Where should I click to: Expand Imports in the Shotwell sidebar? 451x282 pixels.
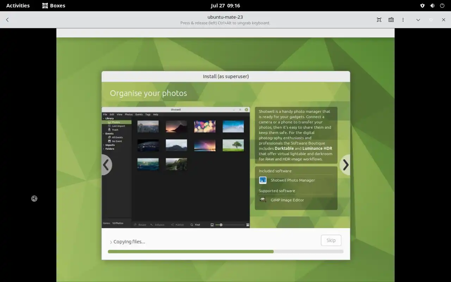tap(104, 145)
